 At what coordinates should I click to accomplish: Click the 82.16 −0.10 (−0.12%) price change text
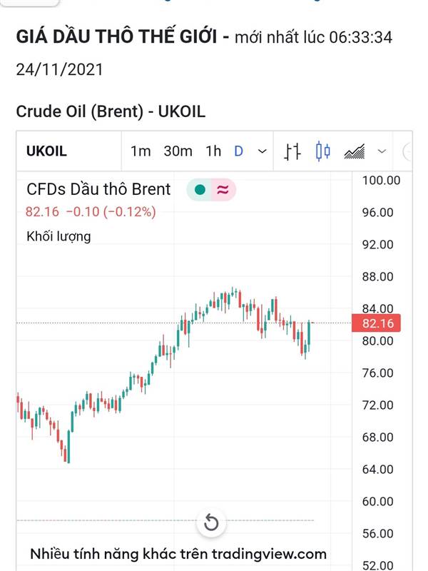coord(91,211)
